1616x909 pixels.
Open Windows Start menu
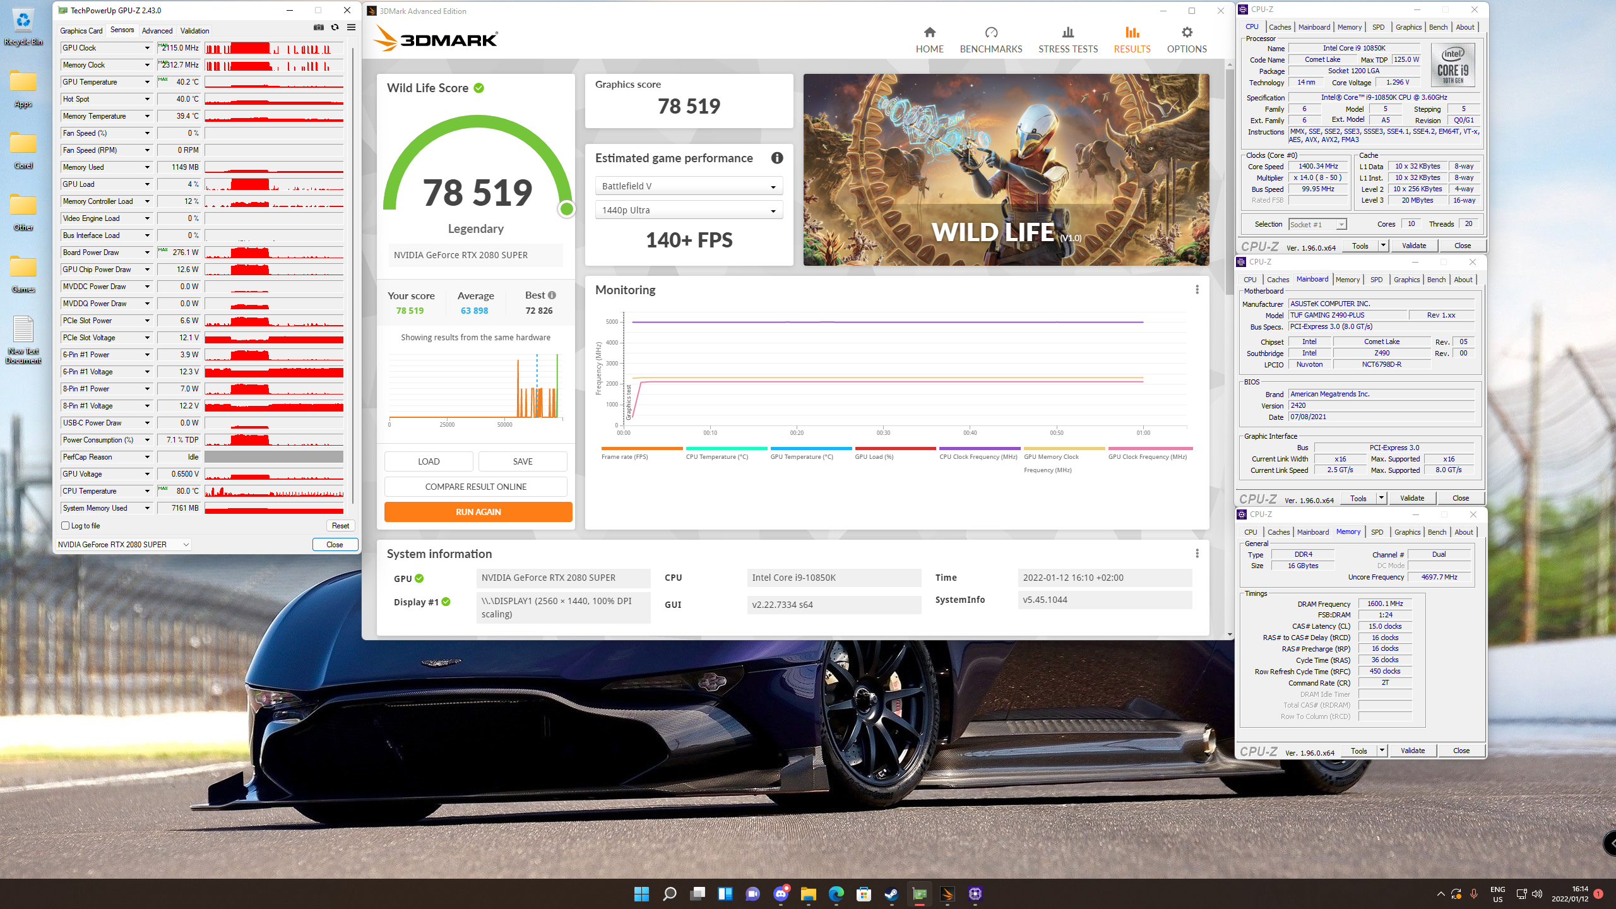pyautogui.click(x=641, y=894)
